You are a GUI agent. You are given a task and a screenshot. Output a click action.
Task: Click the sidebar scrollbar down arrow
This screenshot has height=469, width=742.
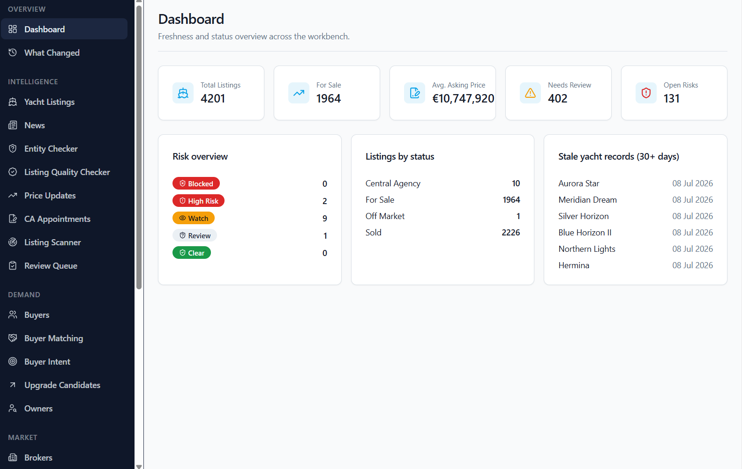[x=139, y=466]
